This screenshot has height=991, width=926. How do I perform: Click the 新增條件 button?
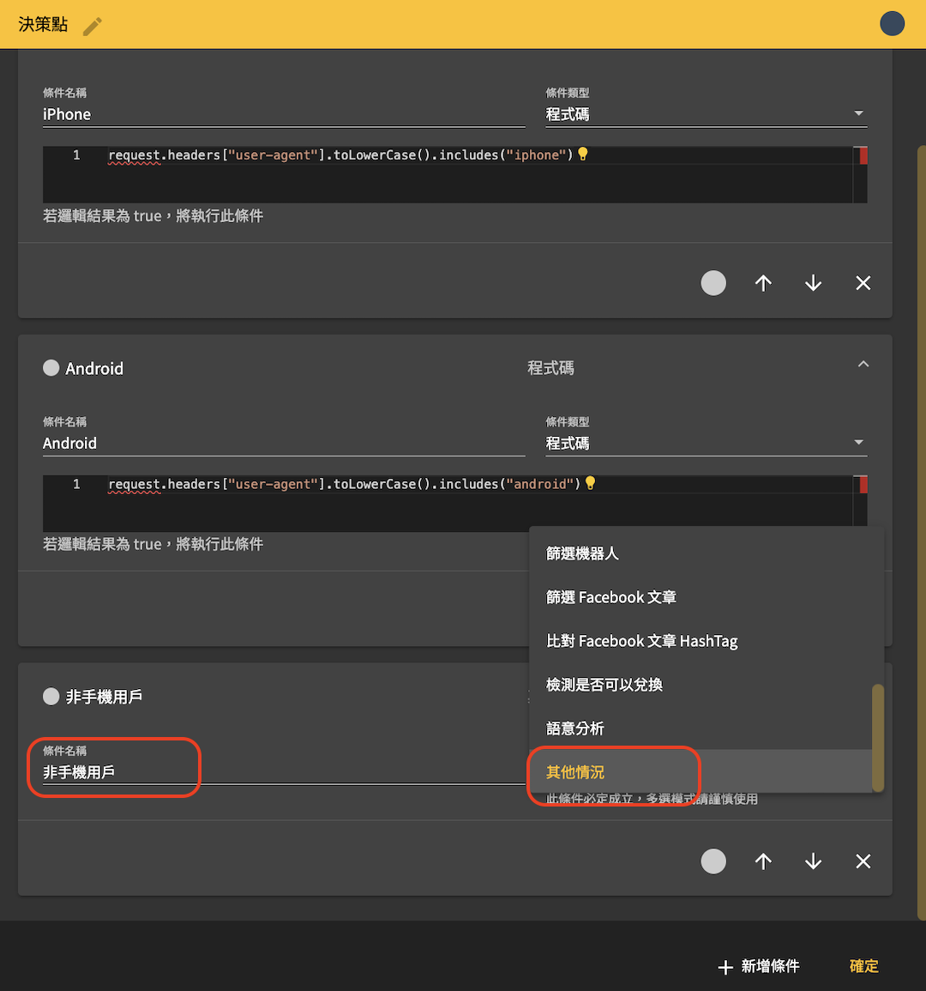click(759, 966)
